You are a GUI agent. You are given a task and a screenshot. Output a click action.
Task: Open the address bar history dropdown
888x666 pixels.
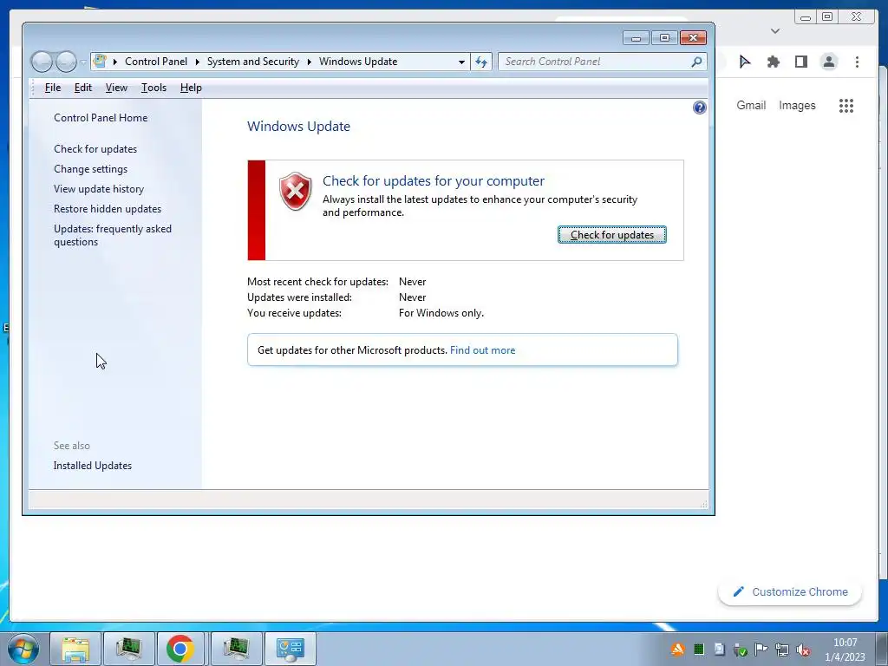pos(461,62)
